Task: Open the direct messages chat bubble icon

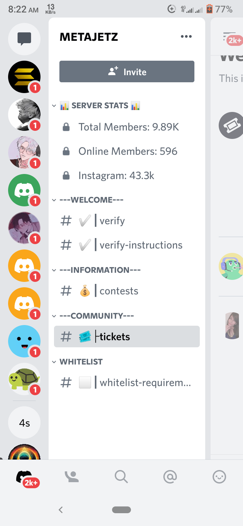Action: pyautogui.click(x=24, y=39)
